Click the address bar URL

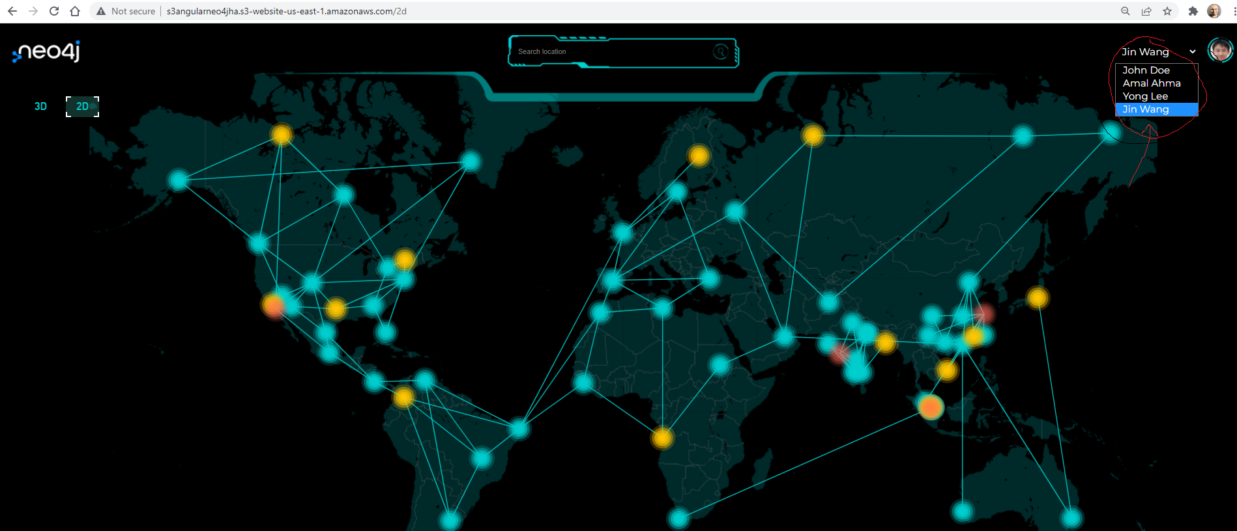point(287,11)
